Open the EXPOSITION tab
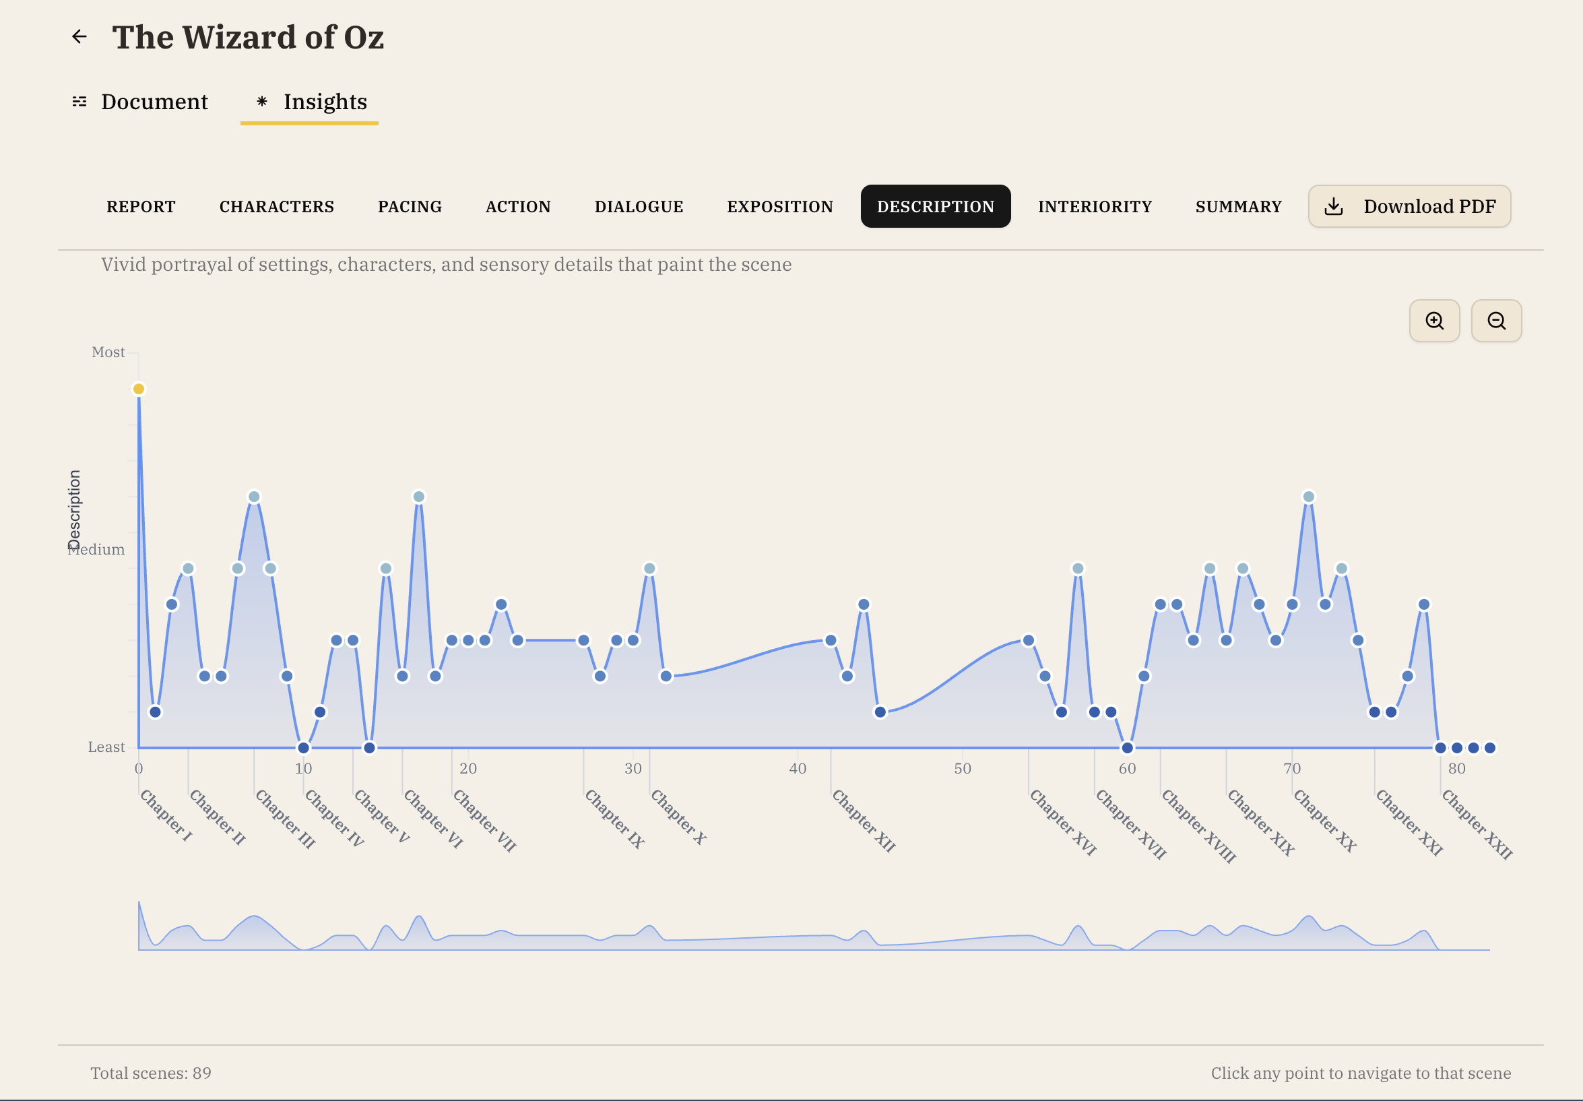The width and height of the screenshot is (1583, 1101). [x=779, y=206]
